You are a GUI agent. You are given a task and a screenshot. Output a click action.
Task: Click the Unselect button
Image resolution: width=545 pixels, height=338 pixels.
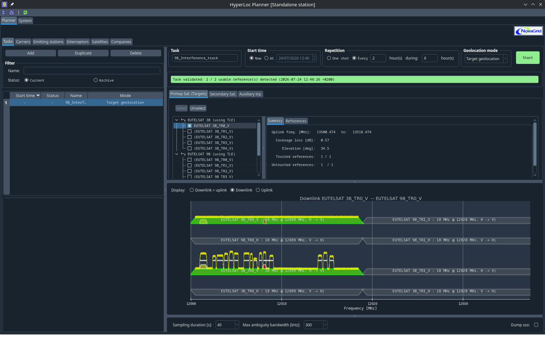(x=198, y=108)
